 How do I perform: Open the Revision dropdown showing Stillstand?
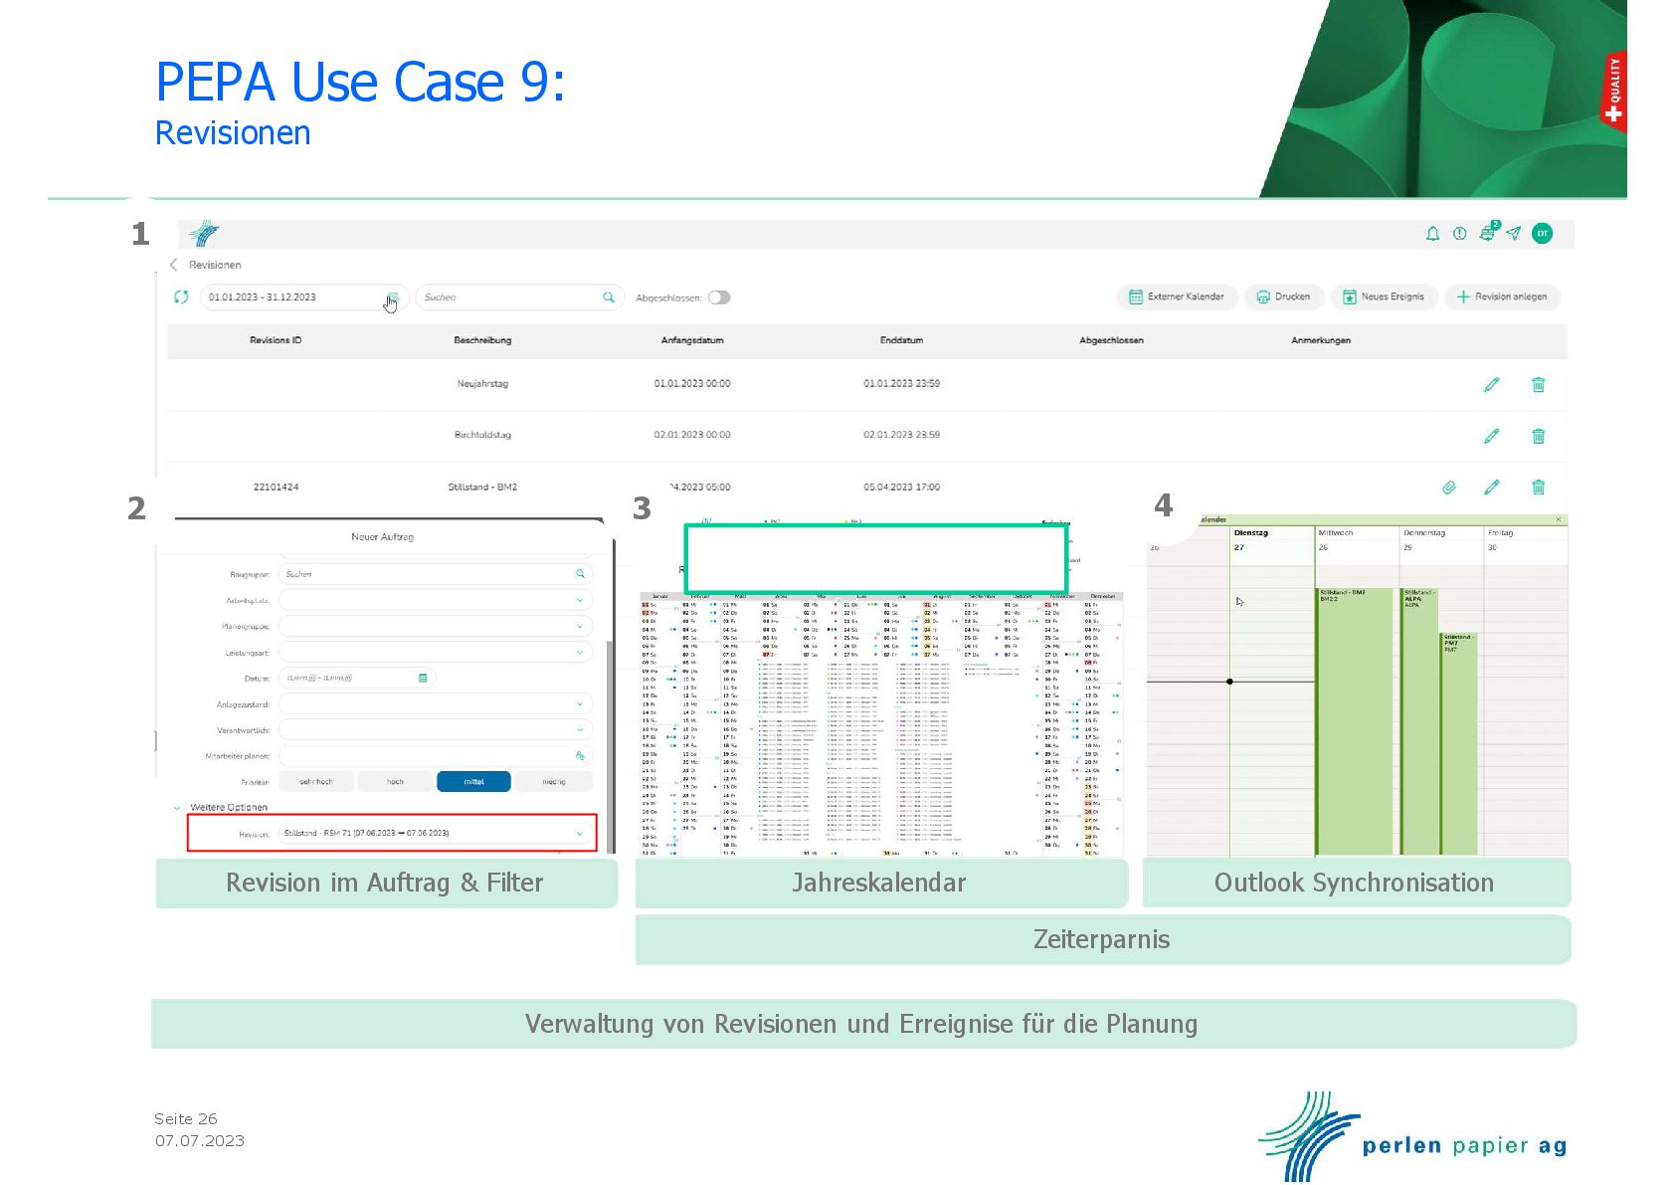(x=436, y=833)
